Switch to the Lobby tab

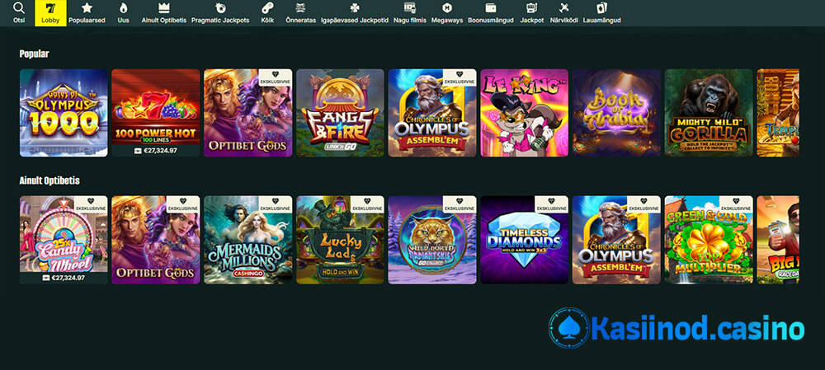(x=50, y=13)
